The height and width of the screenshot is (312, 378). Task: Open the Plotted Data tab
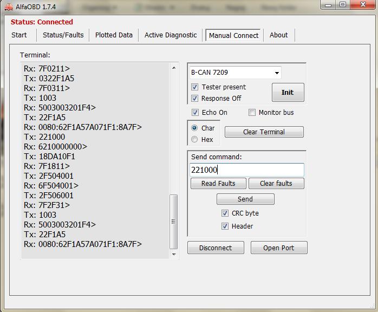click(x=114, y=35)
